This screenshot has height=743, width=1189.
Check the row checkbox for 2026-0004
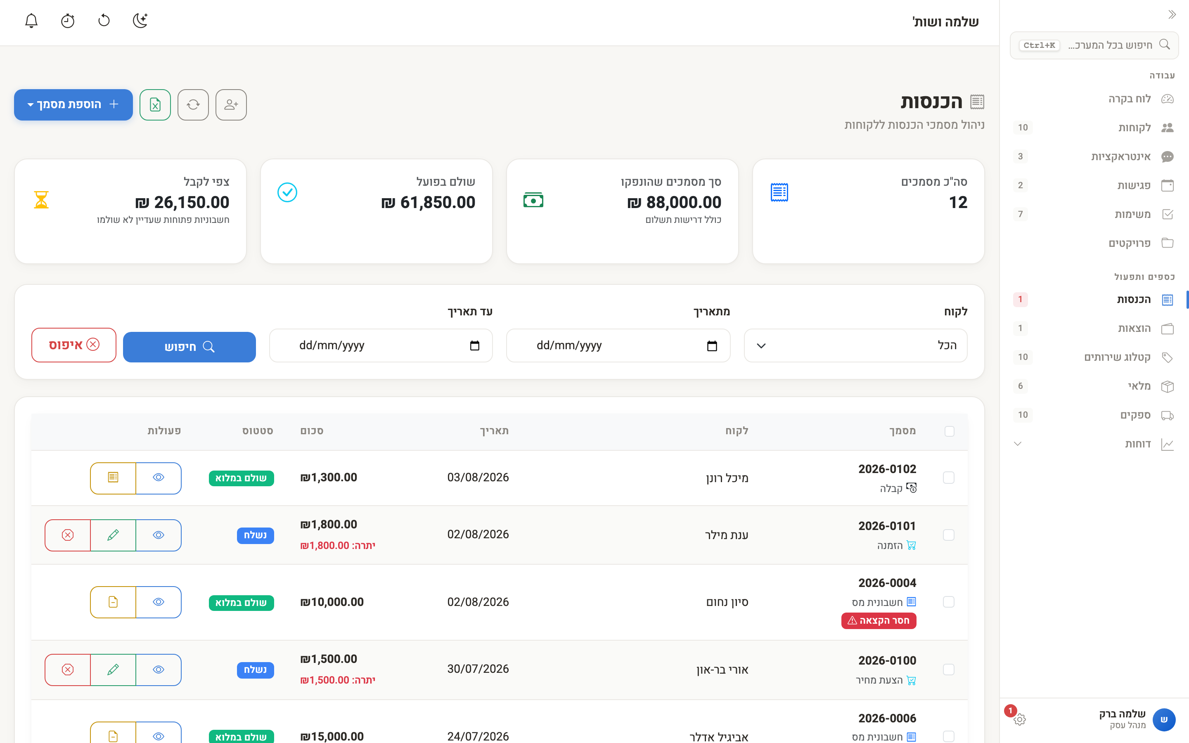point(949,602)
